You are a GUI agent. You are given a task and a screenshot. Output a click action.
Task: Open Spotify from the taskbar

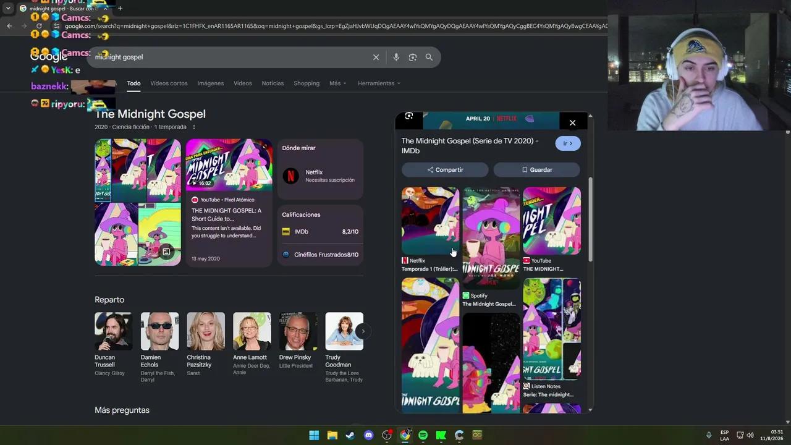pos(423,435)
